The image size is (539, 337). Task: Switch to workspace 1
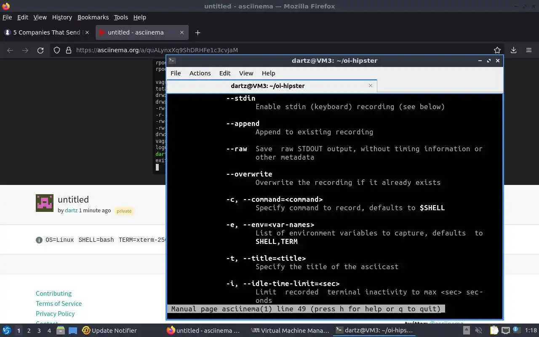[19, 331]
